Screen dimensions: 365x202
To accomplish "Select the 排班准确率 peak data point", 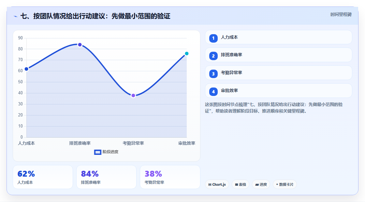I will pyautogui.click(x=80, y=45).
